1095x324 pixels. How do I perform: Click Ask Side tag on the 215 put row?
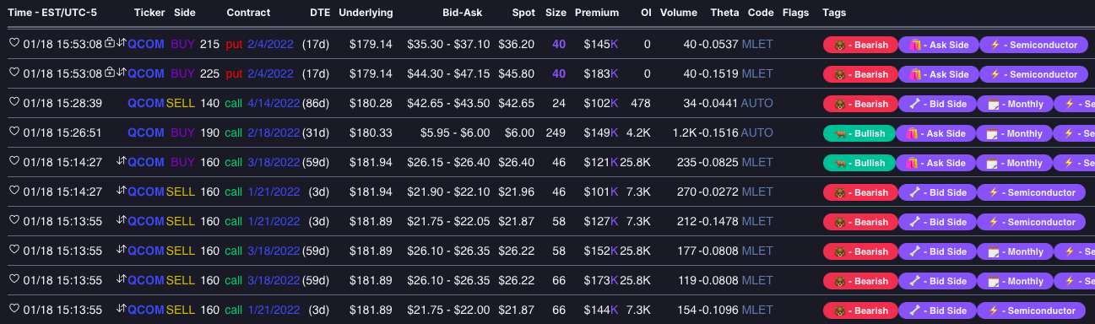click(x=939, y=45)
